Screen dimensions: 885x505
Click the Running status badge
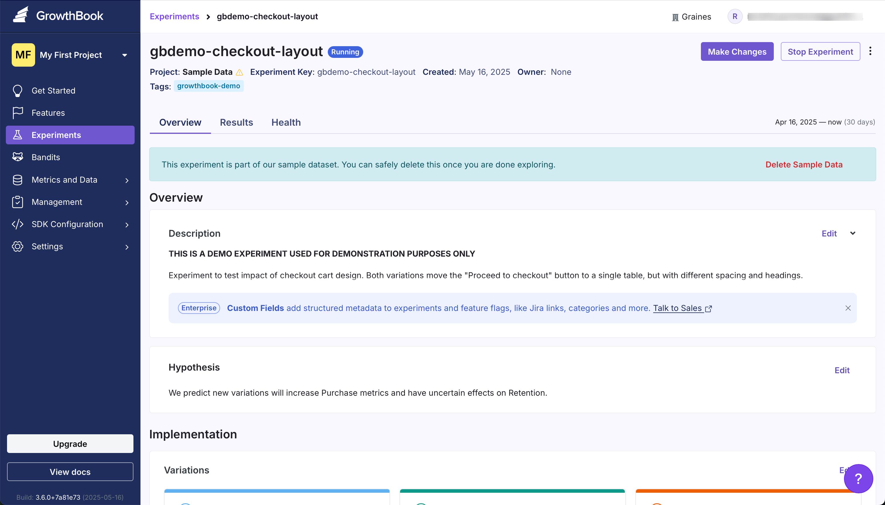click(x=345, y=52)
